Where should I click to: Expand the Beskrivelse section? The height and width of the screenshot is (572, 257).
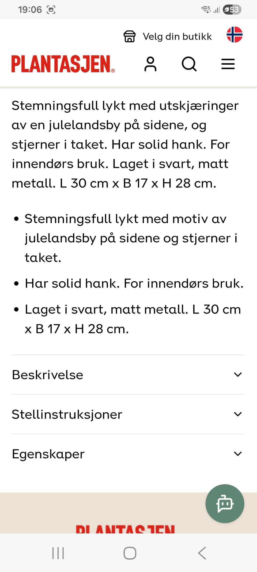pyautogui.click(x=128, y=375)
